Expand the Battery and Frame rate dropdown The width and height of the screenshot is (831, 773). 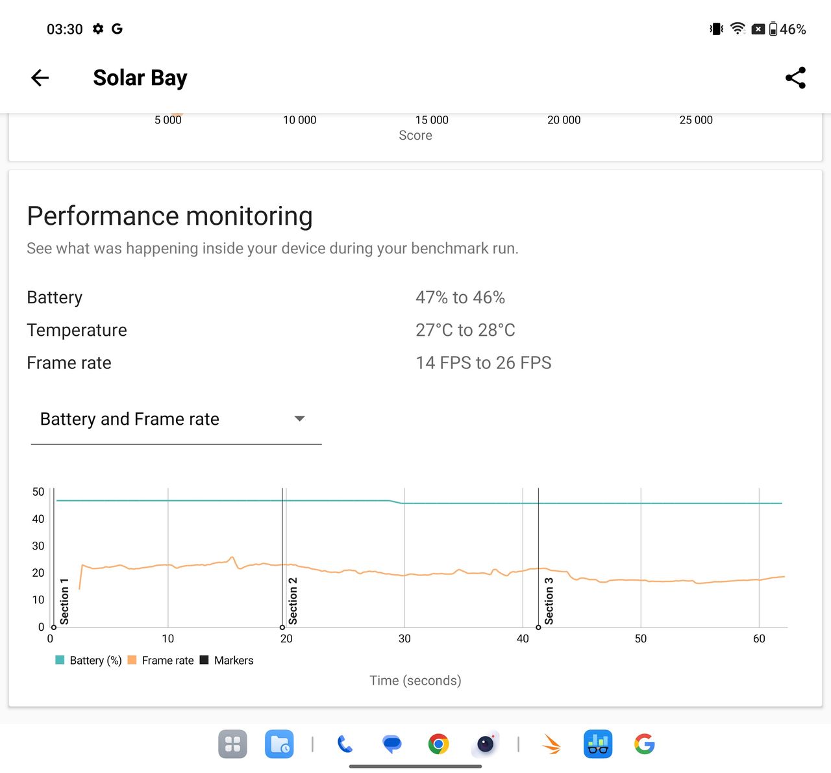pyautogui.click(x=176, y=420)
